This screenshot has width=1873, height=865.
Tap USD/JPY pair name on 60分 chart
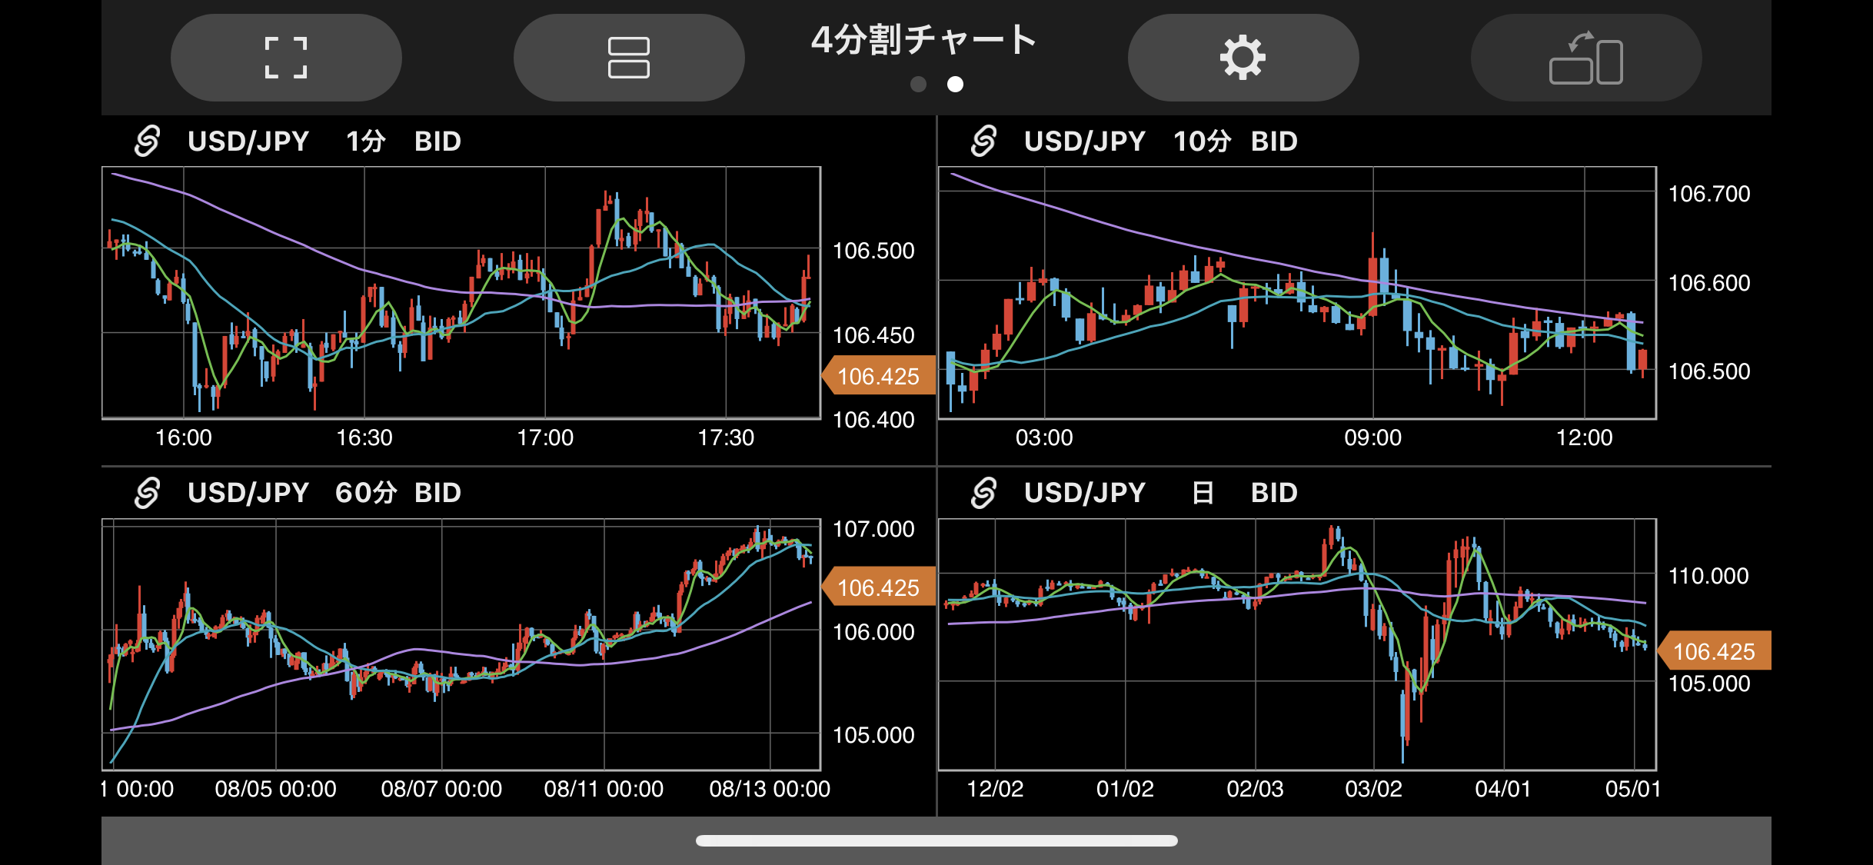248,493
